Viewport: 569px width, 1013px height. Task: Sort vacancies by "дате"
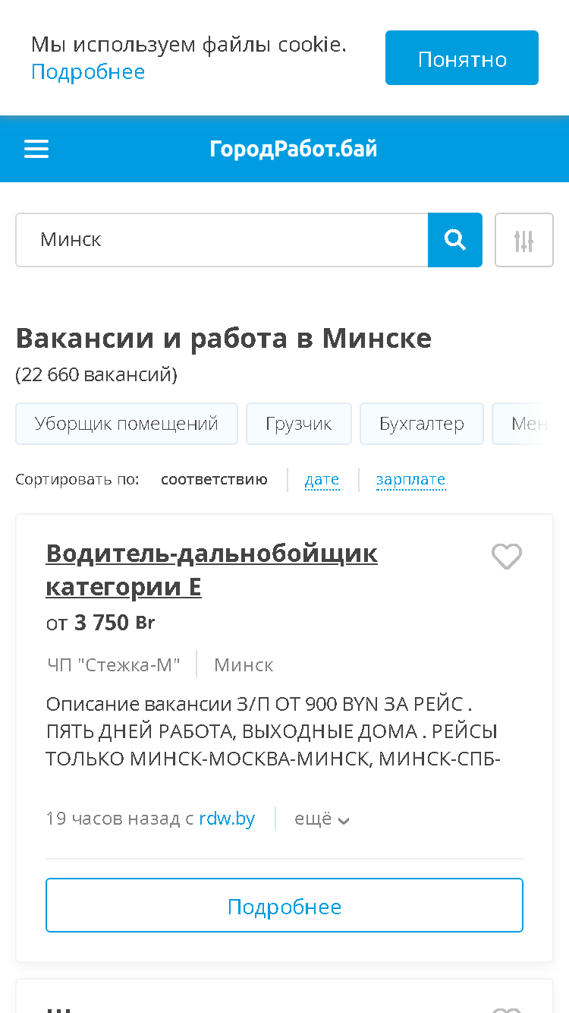[322, 480]
